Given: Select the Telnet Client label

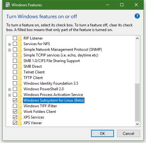Looking at the screenshot, I should click(x=34, y=72).
